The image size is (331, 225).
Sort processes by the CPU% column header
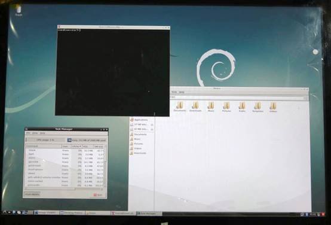(76, 146)
